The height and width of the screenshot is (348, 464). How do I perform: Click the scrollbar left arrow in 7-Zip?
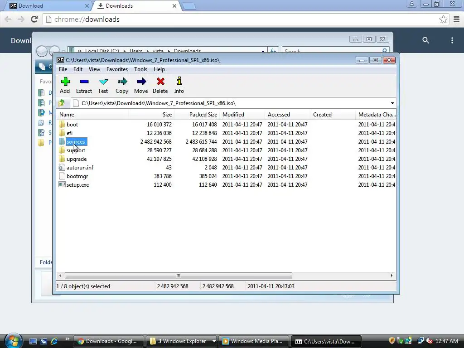click(60, 275)
